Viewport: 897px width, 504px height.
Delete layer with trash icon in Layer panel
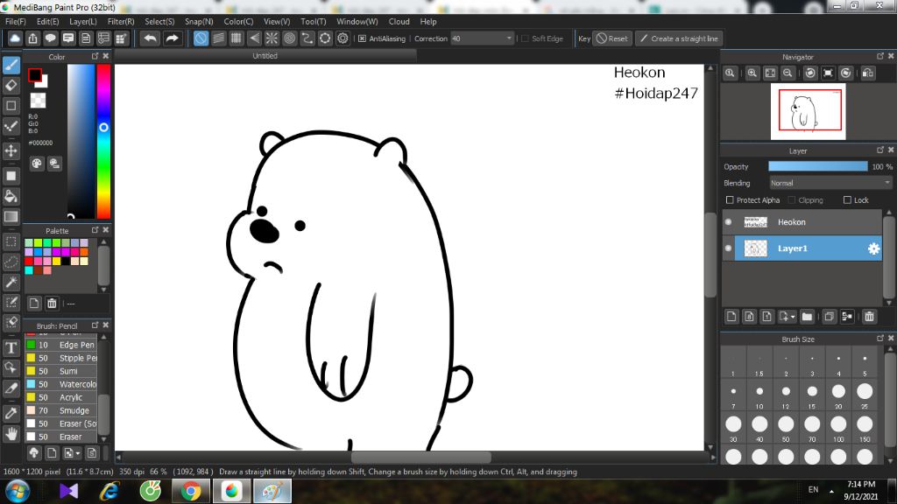[870, 317]
